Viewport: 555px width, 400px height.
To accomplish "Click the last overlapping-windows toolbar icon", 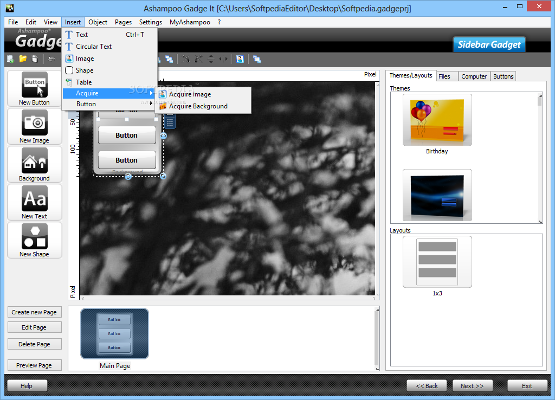I will [257, 59].
